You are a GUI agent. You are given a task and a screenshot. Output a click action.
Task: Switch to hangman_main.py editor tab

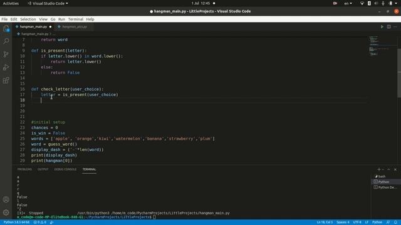point(33,26)
